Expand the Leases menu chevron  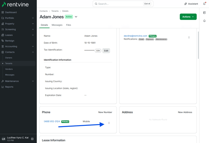tap(33, 35)
